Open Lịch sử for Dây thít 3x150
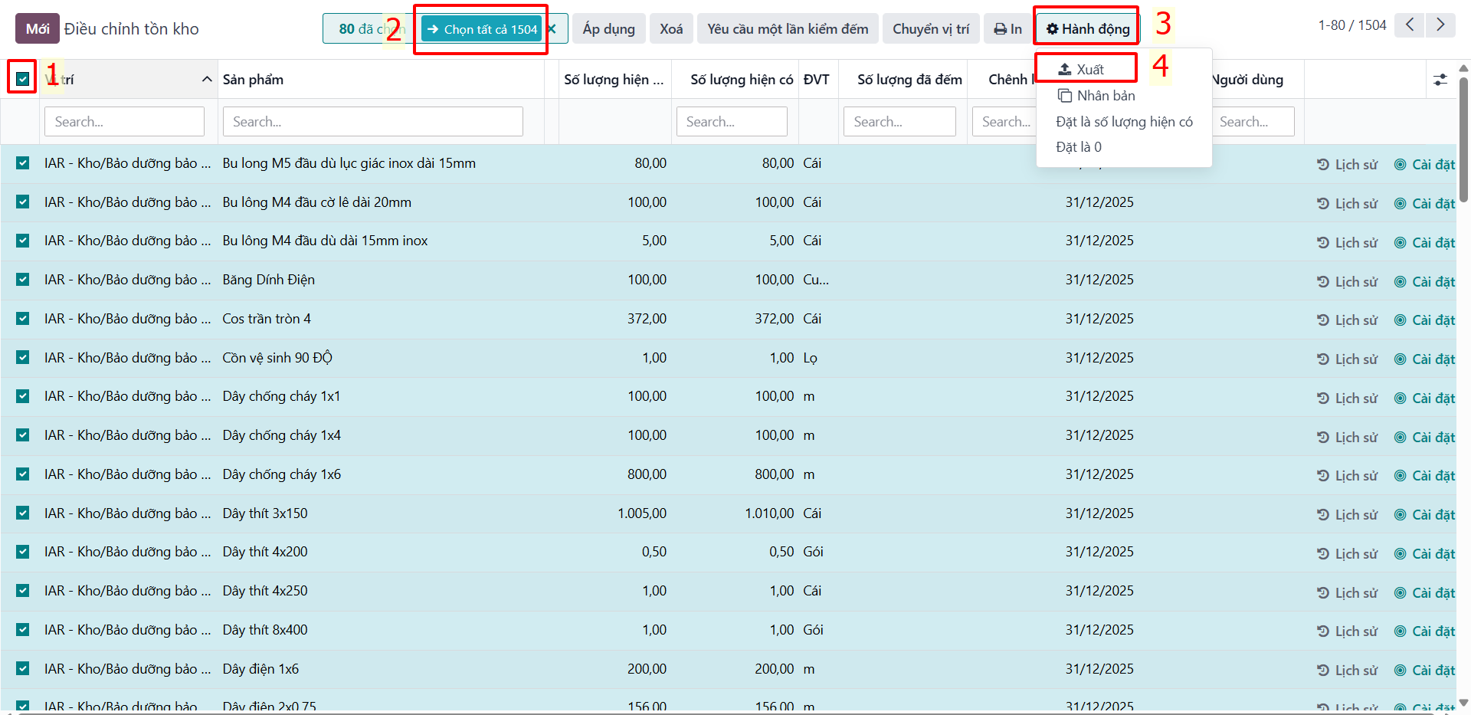This screenshot has width=1471, height=715. 1347,514
